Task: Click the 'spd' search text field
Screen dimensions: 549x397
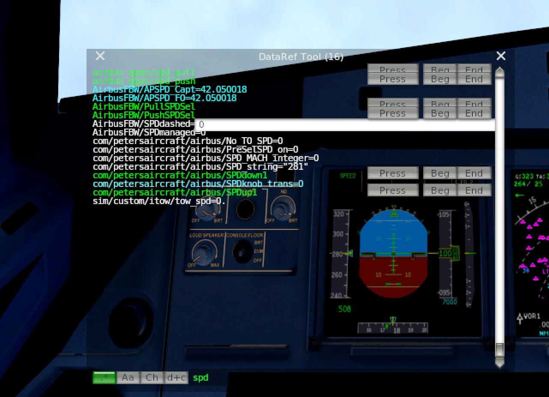Action: 201,378
